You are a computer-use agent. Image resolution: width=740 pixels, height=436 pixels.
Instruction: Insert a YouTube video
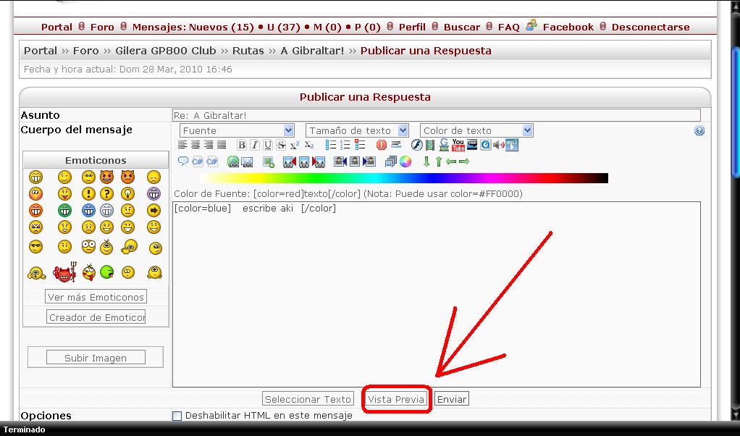458,146
